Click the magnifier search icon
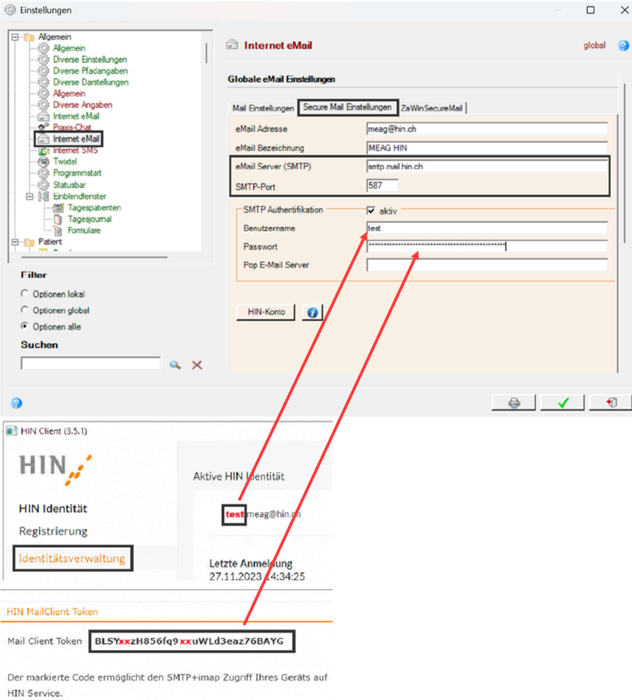The image size is (632, 700). [x=175, y=365]
